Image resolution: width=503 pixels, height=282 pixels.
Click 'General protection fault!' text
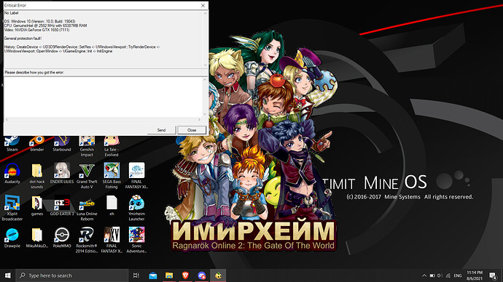pyautogui.click(x=23, y=39)
